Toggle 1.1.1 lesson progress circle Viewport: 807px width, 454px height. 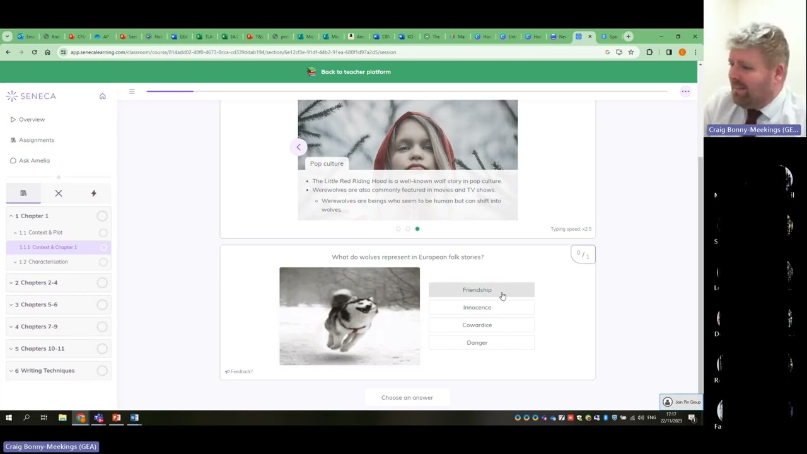pos(103,247)
